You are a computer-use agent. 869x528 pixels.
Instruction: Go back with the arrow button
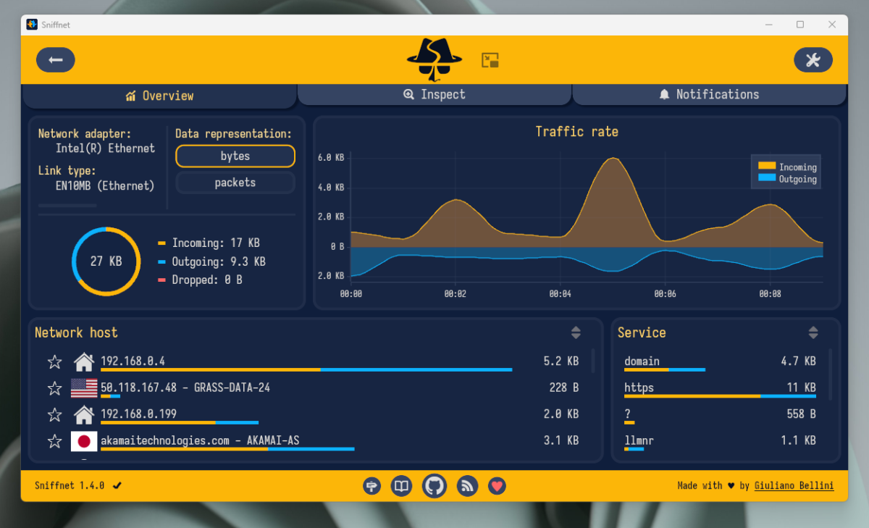click(x=56, y=59)
